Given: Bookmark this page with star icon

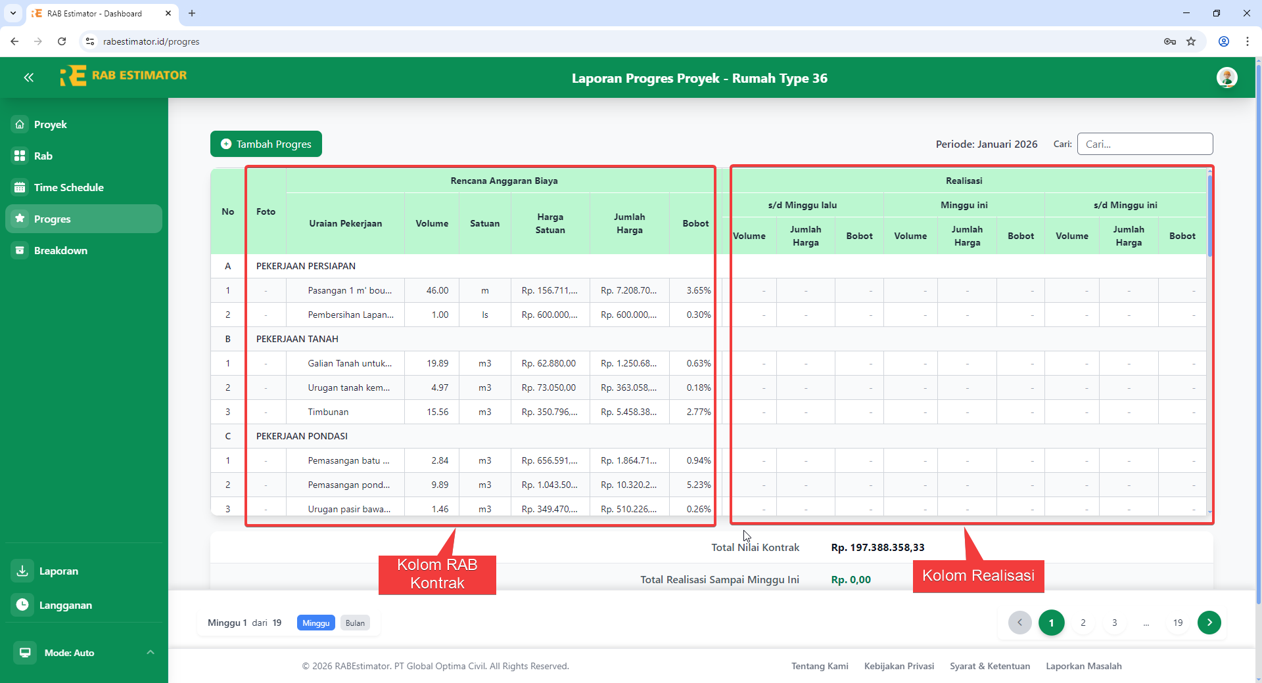Looking at the screenshot, I should (1191, 41).
